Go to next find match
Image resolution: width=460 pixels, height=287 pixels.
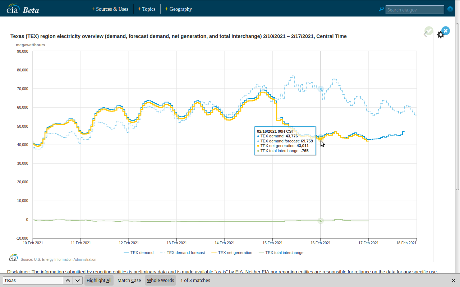78,281
